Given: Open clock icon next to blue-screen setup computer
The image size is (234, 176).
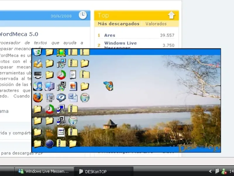Looking at the screenshot, I should coord(49,109).
